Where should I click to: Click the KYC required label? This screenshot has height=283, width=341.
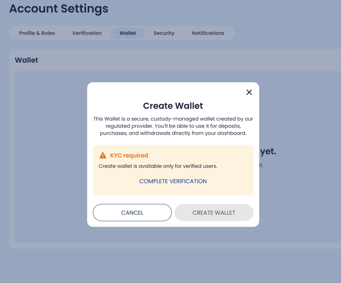pyautogui.click(x=129, y=155)
